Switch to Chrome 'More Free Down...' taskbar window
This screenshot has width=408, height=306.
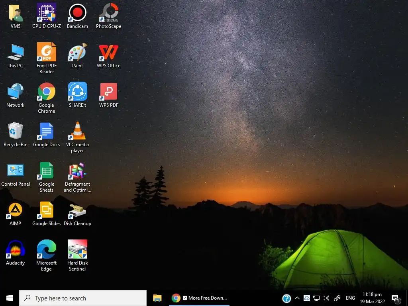tap(199, 298)
